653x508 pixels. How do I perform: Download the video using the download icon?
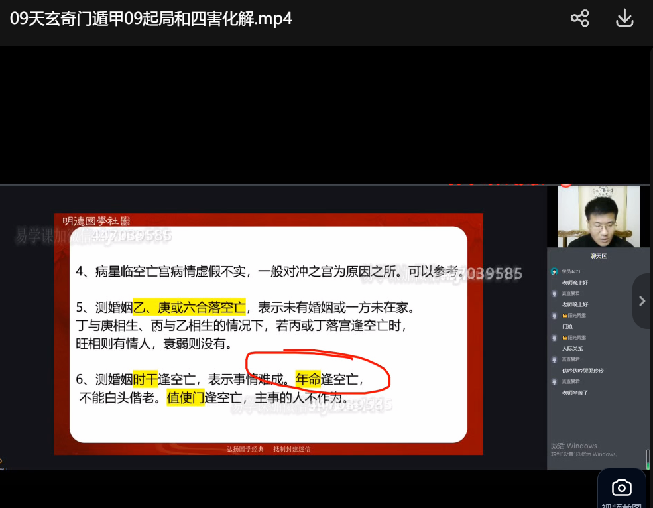[x=624, y=18]
